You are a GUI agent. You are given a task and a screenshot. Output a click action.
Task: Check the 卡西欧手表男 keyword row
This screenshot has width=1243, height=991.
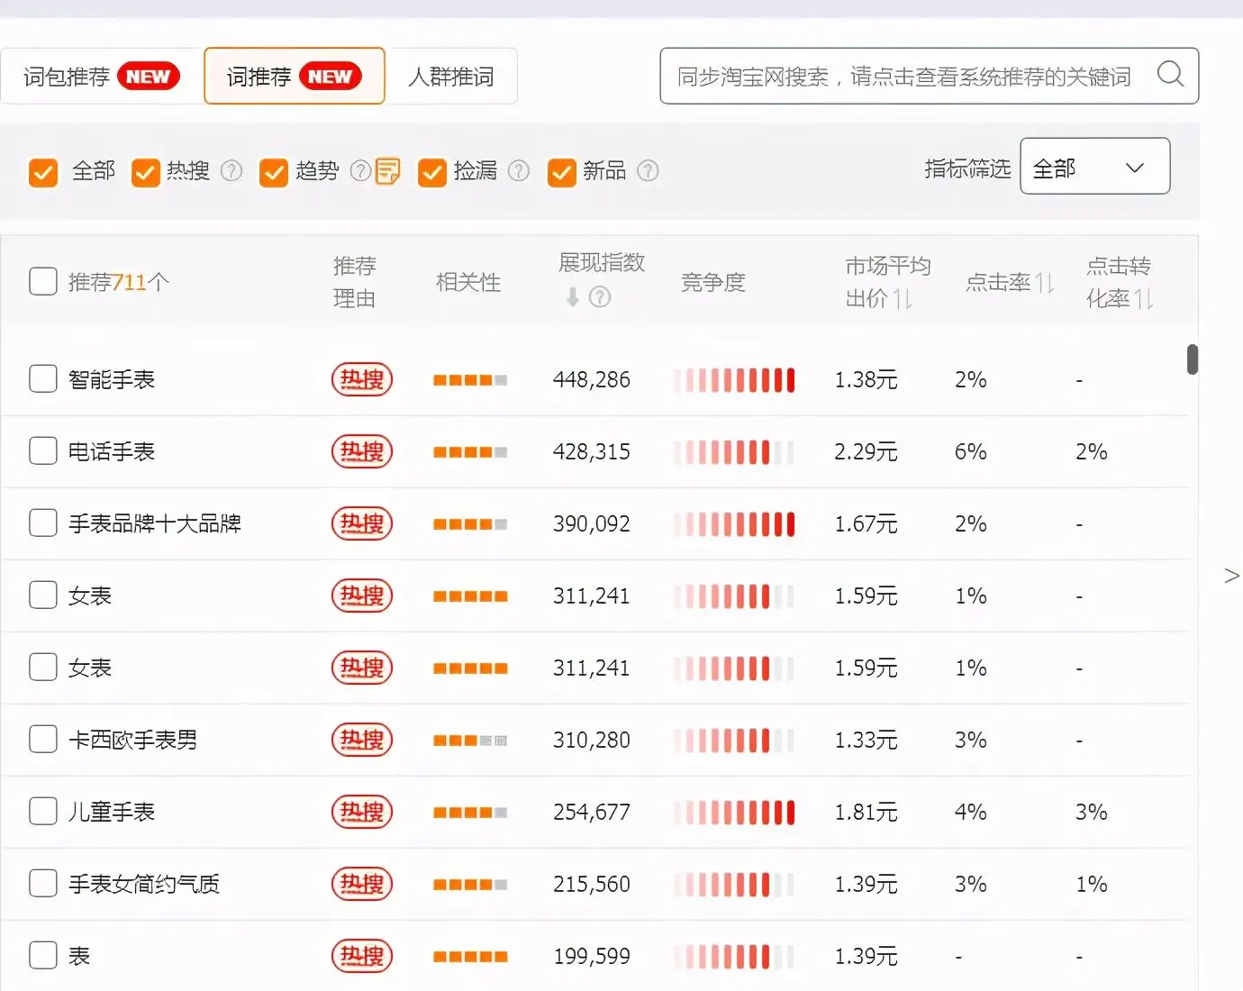pos(43,739)
